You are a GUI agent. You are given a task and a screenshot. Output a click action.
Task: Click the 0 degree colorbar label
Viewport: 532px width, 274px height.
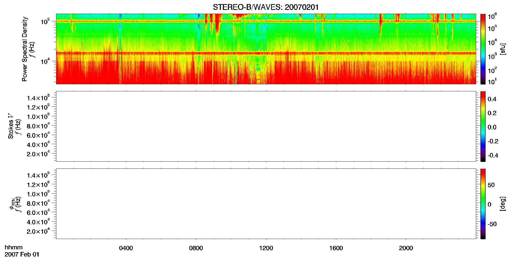489,204
